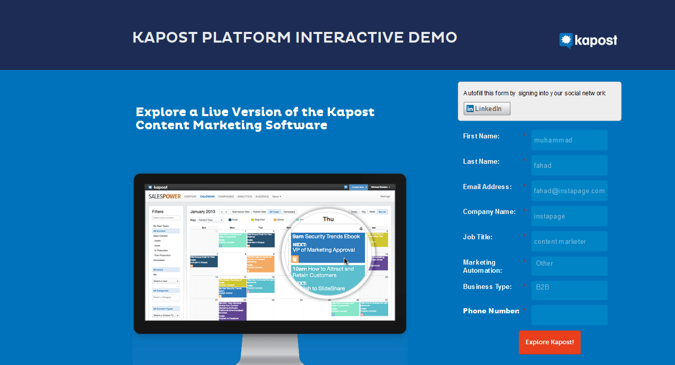Viewport: 675px width, 365px height.
Task: Focus the First Name input field
Action: pyautogui.click(x=569, y=140)
